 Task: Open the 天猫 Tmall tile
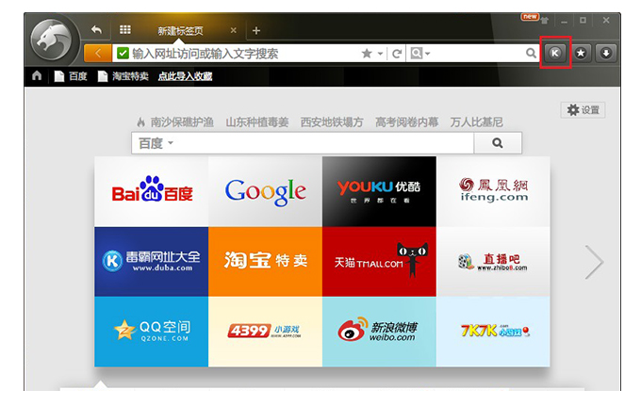(379, 262)
